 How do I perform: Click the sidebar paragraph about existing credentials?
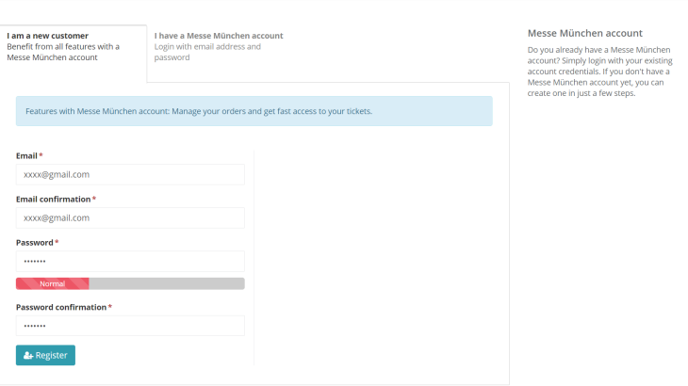pyautogui.click(x=599, y=71)
